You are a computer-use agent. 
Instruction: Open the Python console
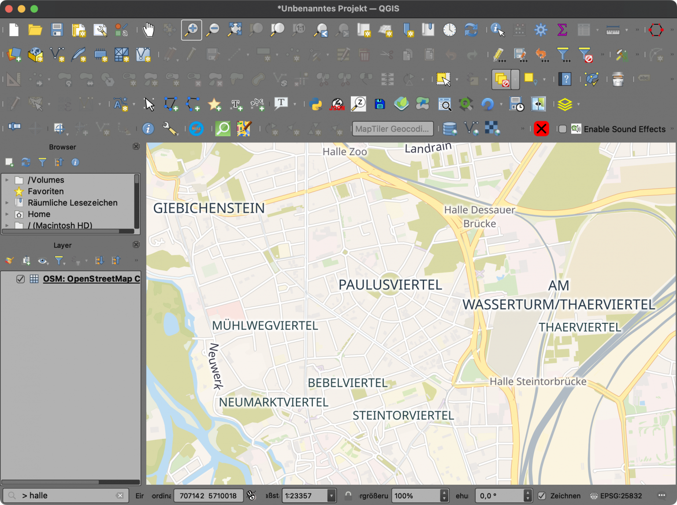tap(316, 104)
